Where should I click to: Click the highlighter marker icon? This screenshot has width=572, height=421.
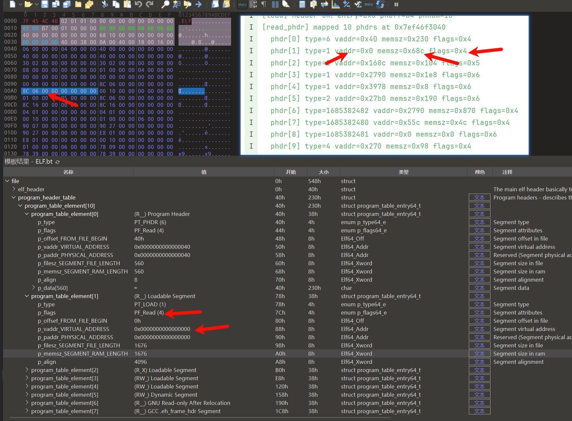[x=286, y=4]
